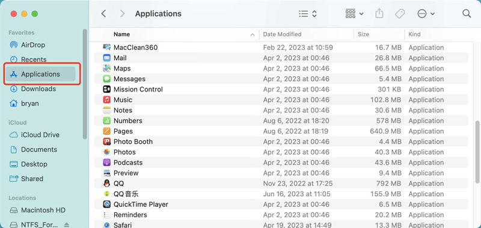
Task: Click the QuickTime Player app icon
Action: (107, 205)
